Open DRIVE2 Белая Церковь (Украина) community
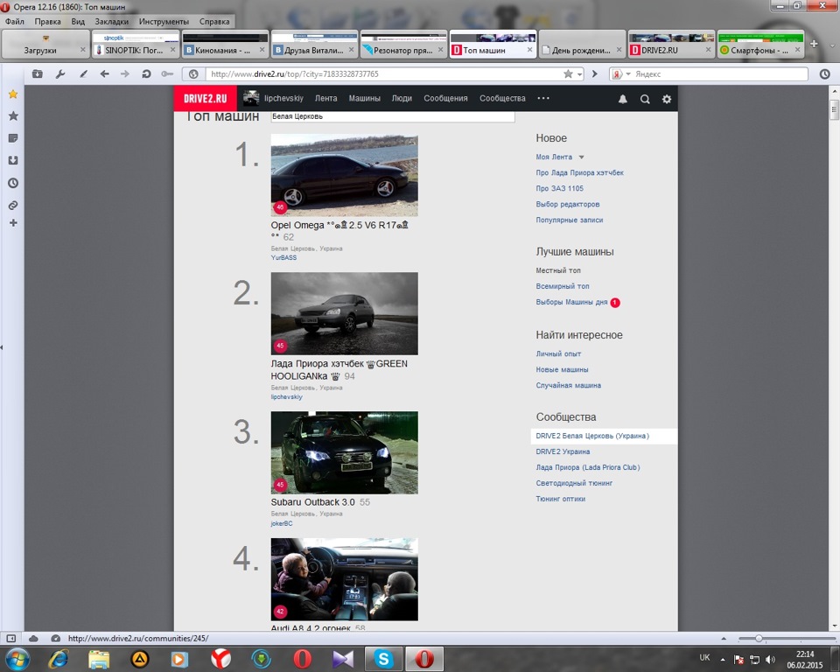Image resolution: width=840 pixels, height=672 pixels. tap(592, 437)
